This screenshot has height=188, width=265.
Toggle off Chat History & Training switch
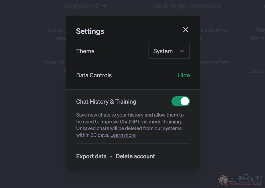(x=180, y=101)
